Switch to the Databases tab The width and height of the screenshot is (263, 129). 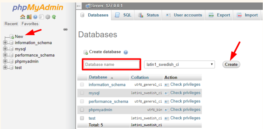(94, 15)
